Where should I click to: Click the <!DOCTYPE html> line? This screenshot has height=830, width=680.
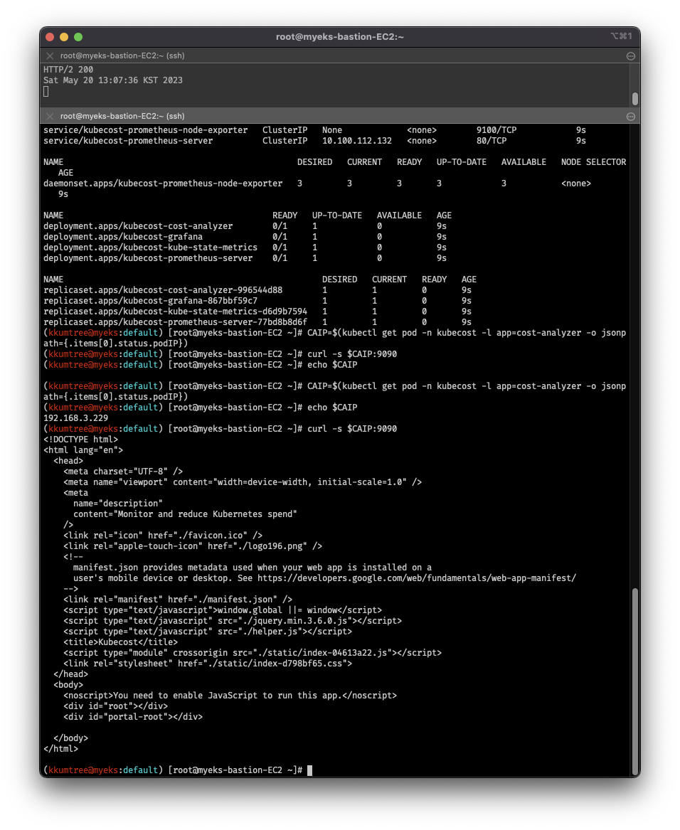(80, 440)
